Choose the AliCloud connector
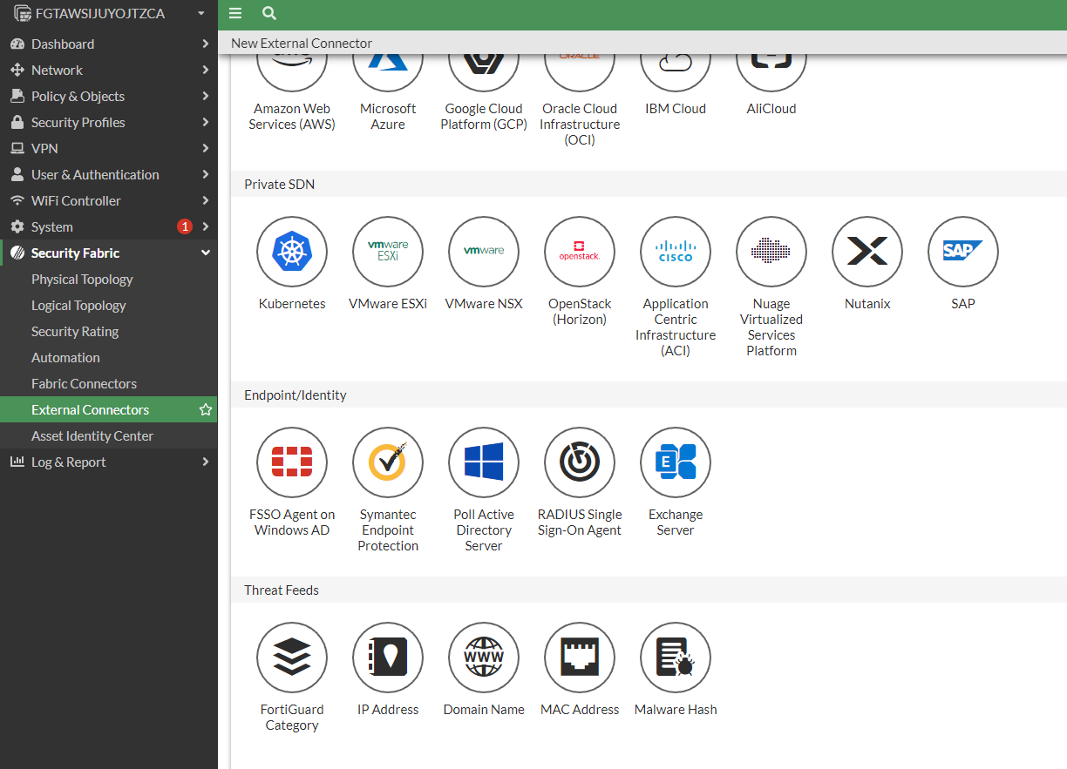The height and width of the screenshot is (769, 1067). pyautogui.click(x=771, y=73)
